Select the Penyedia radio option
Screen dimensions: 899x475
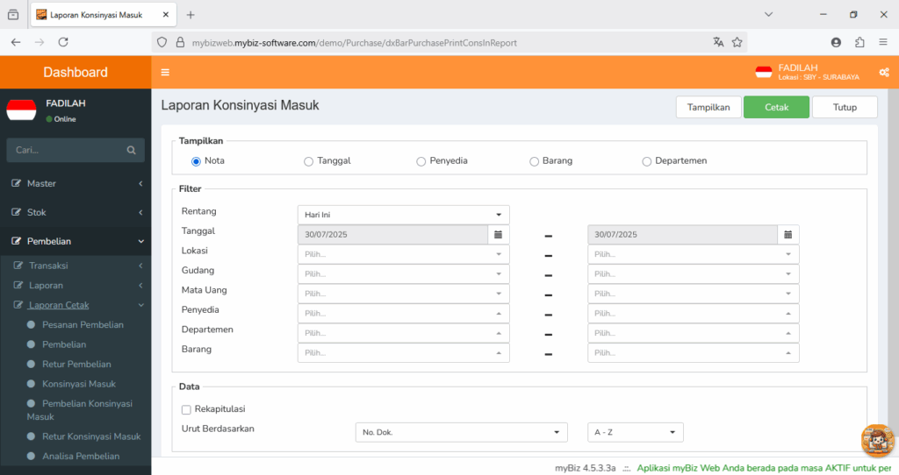421,161
